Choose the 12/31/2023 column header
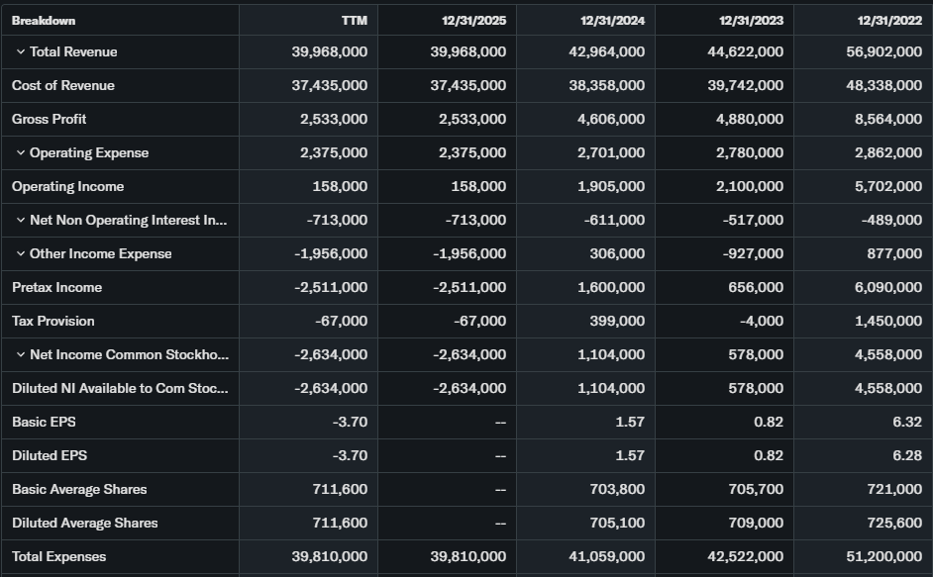Image resolution: width=933 pixels, height=577 pixels. pos(751,20)
